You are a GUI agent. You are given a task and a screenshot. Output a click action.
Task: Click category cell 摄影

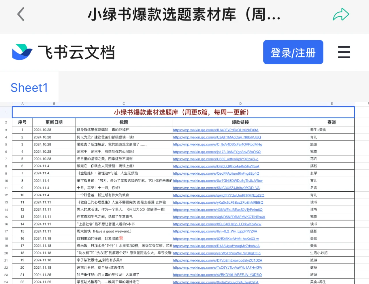[332, 231]
